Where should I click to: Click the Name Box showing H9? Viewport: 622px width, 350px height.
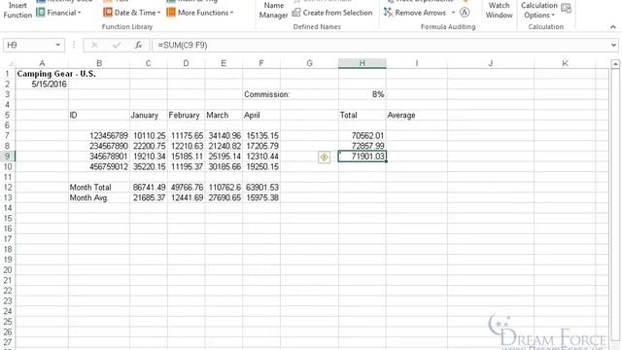28,45
